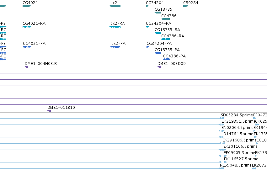Screen dimensions: 267x170
Task: Click the RE55048.5prime label text
Action: (x=236, y=165)
